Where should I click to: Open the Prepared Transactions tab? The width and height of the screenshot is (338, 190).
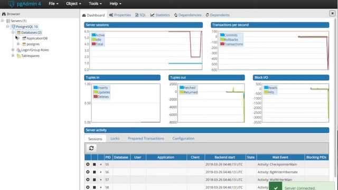tap(146, 138)
